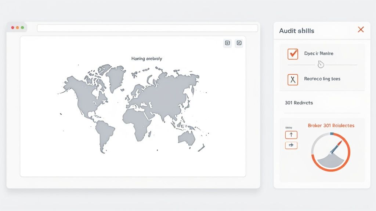Click the up-arrow icon near the gauge
The image size is (376, 211).
(291, 134)
